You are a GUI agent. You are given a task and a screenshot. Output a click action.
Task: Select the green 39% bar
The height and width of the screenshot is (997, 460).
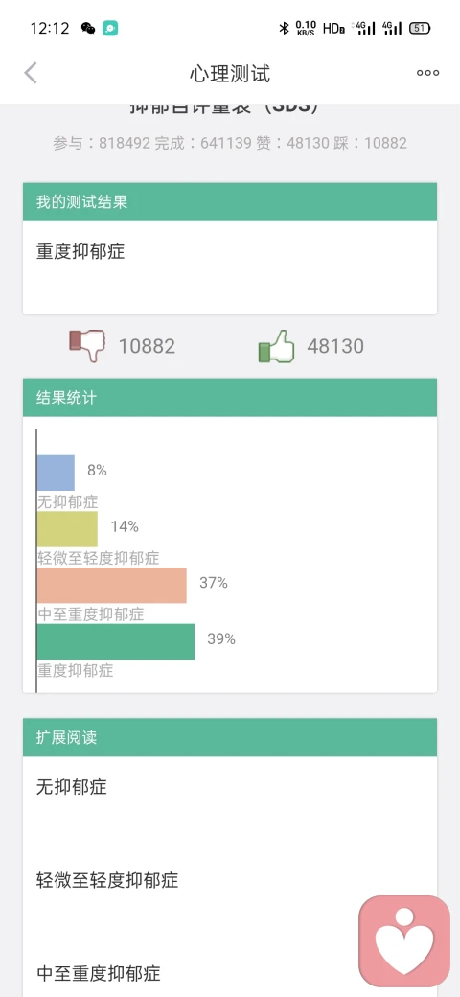coord(116,641)
